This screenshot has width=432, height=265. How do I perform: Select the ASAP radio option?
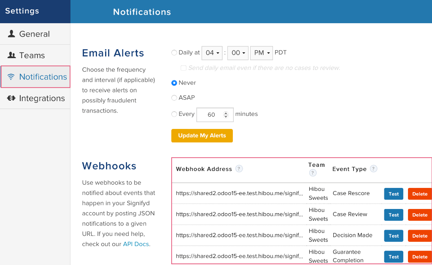[174, 98]
